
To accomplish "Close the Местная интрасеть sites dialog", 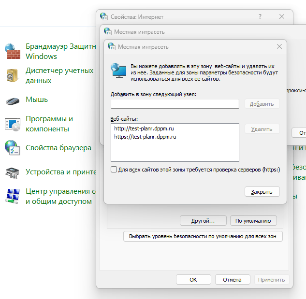I will coord(262,192).
